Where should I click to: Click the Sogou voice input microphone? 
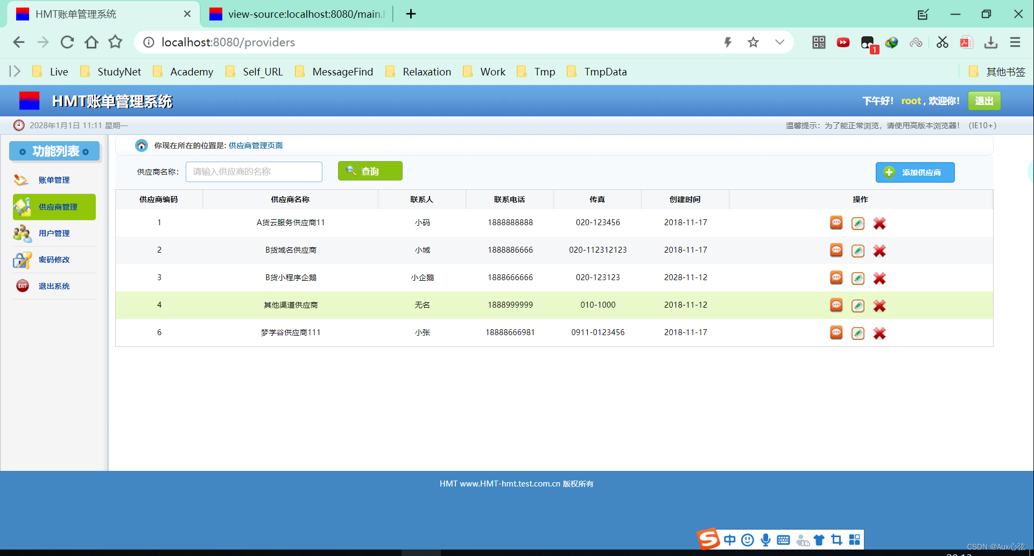765,540
